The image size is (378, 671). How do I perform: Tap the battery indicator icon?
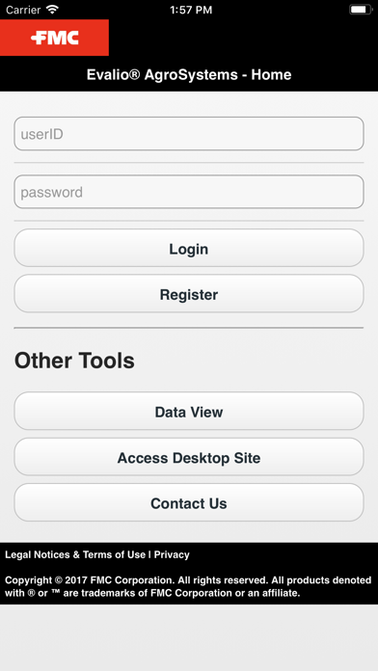pos(361,10)
